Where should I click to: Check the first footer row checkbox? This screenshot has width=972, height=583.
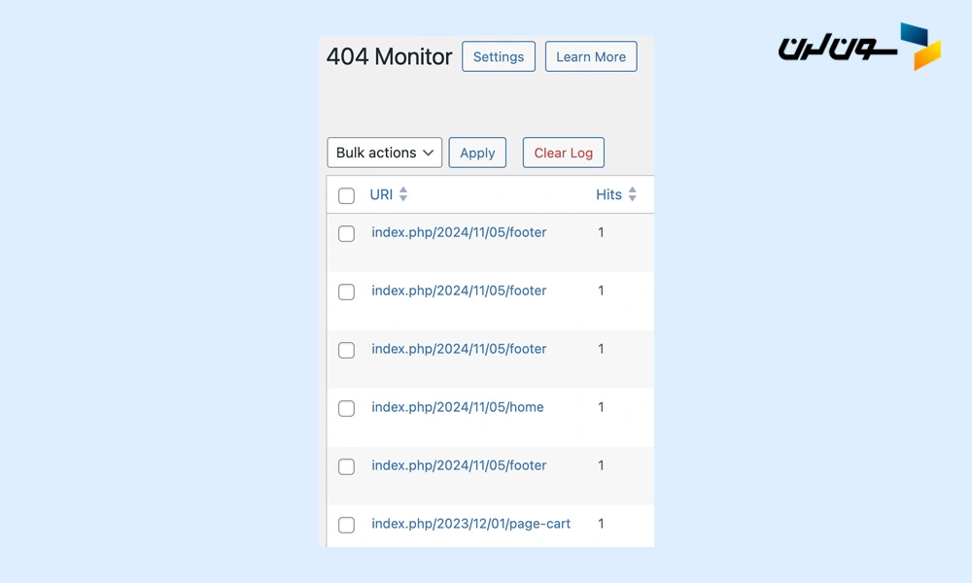click(346, 233)
